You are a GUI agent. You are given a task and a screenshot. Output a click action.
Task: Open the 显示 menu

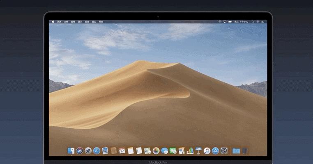pos(80,22)
